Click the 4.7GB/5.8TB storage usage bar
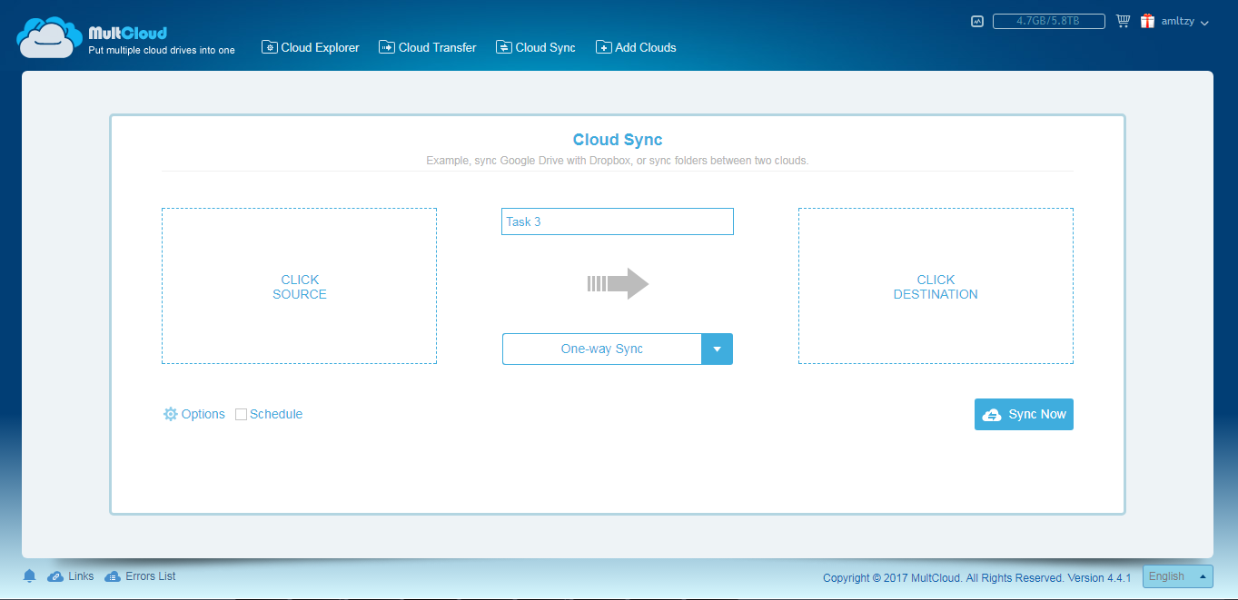1238x600 pixels. (x=1048, y=21)
